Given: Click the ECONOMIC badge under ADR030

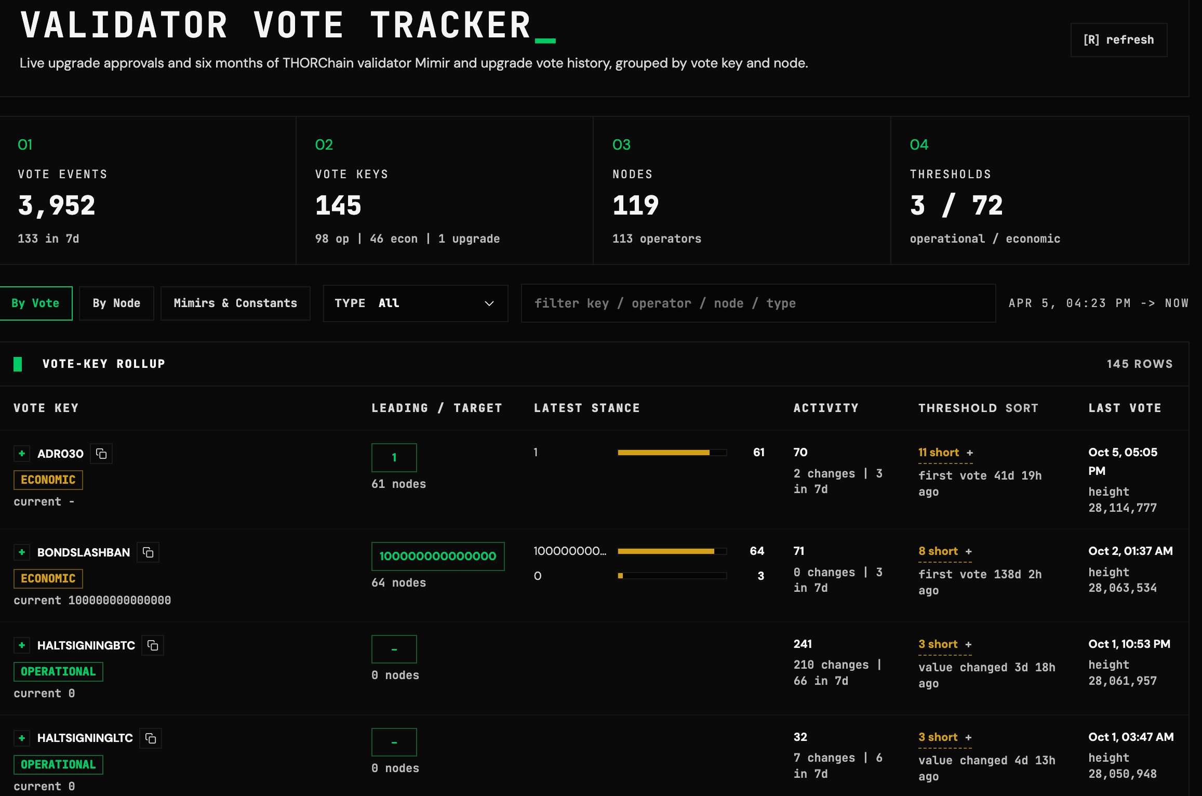Looking at the screenshot, I should pyautogui.click(x=48, y=480).
